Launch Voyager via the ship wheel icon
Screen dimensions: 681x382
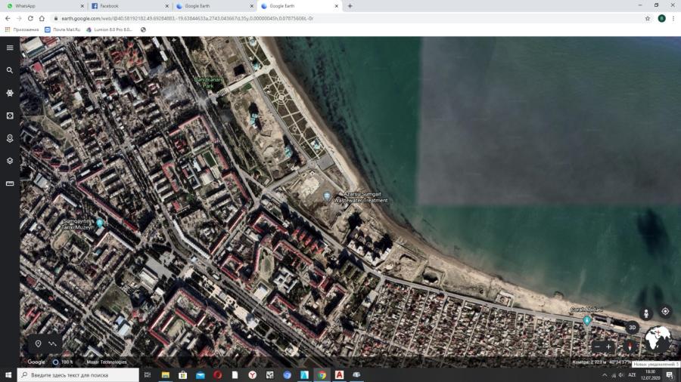(x=10, y=93)
